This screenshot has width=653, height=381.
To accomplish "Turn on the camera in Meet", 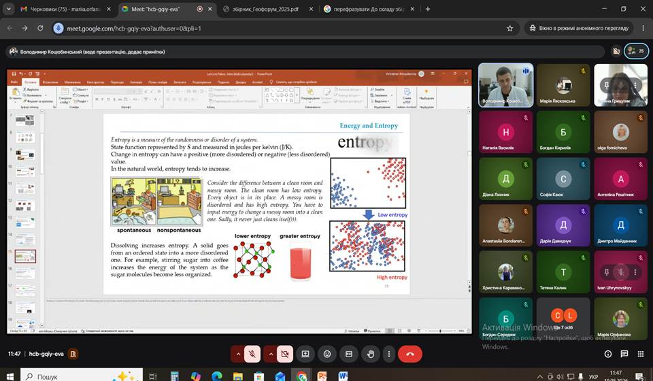I will click(x=285, y=354).
